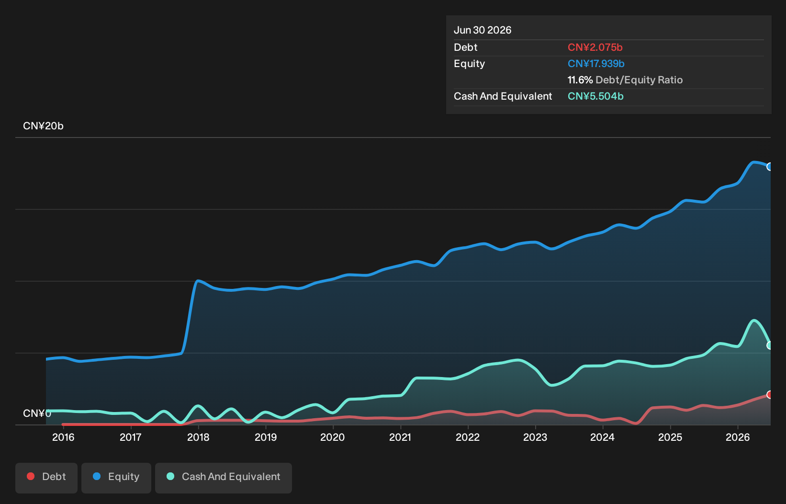Click the red Debt legend dot
This screenshot has height=504, width=786.
(31, 476)
